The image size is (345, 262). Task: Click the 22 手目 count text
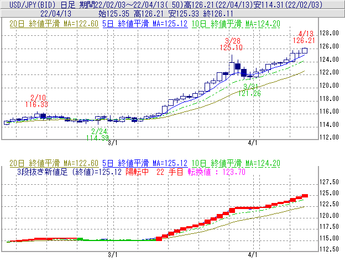coord(170,172)
